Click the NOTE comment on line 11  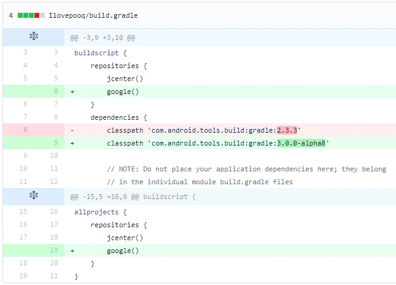coord(246,169)
